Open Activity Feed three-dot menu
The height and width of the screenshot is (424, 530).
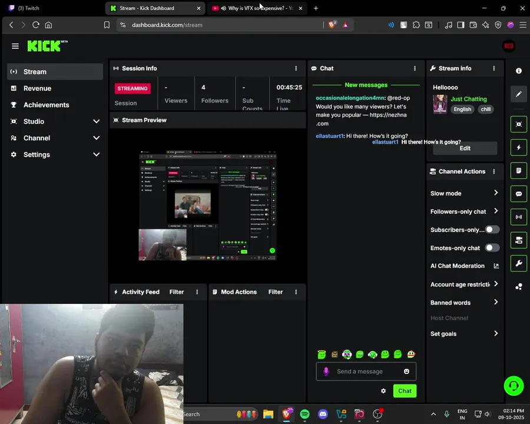pyautogui.click(x=197, y=292)
